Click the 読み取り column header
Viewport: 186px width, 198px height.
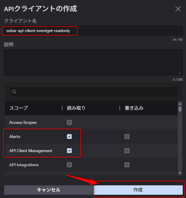76,108
